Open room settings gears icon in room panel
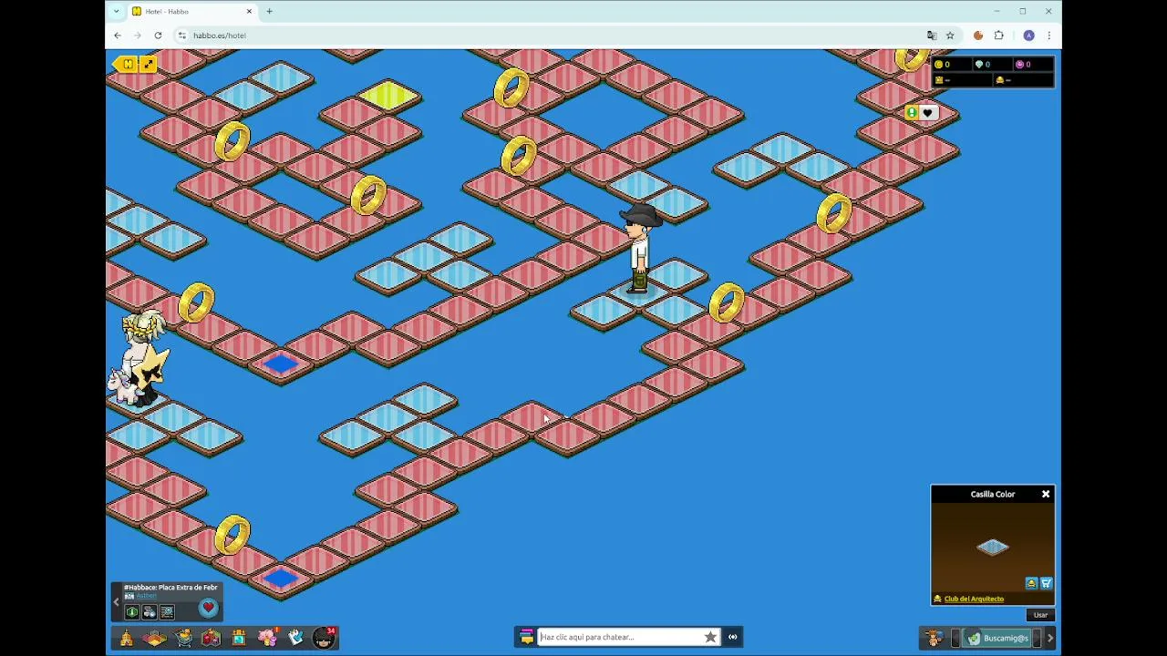 pos(150,612)
